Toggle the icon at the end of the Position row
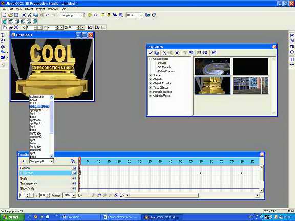295x221 pixels. 74,168
